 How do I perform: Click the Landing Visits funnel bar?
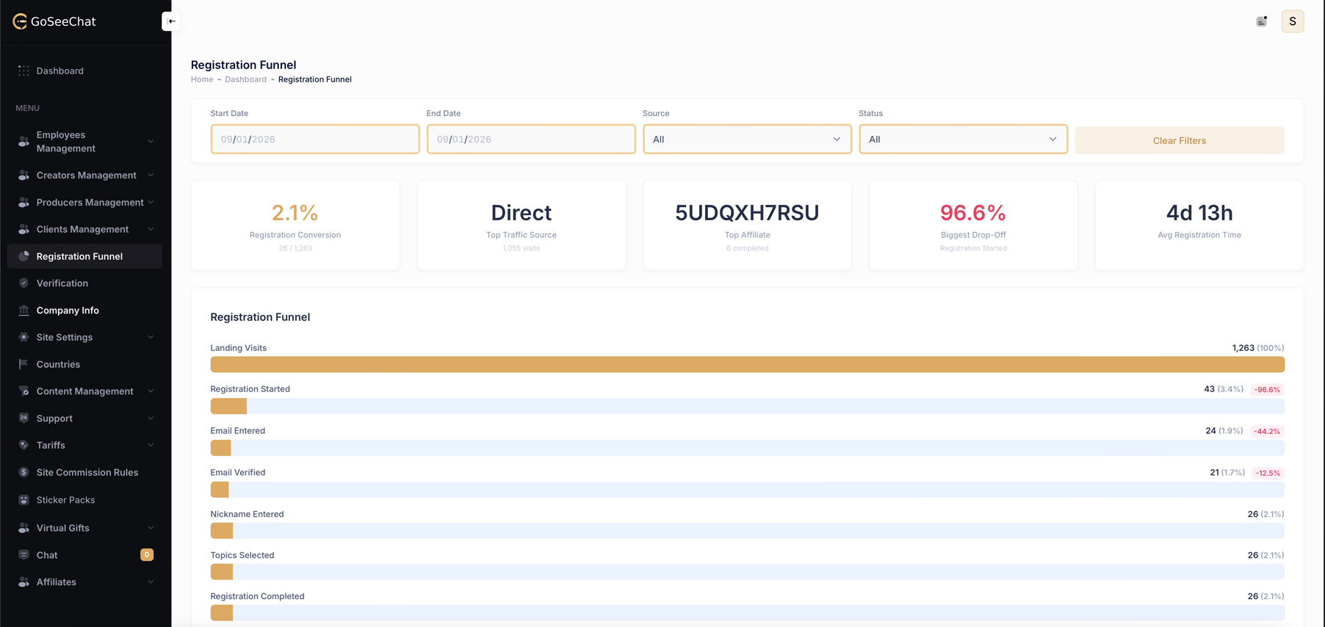pos(747,364)
